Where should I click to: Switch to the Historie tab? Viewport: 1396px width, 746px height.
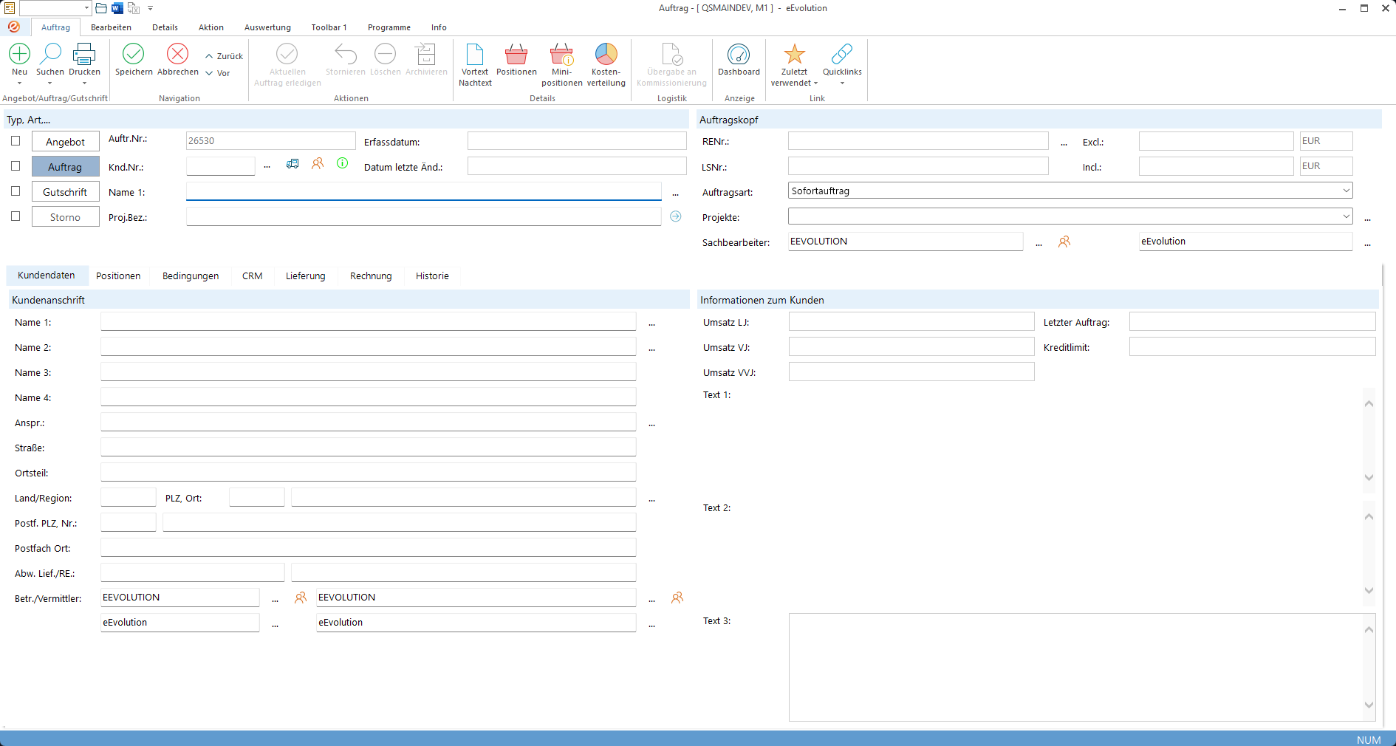[x=432, y=276]
